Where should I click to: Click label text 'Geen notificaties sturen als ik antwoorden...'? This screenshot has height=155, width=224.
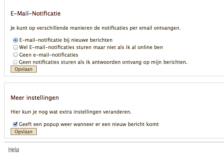[103, 62]
